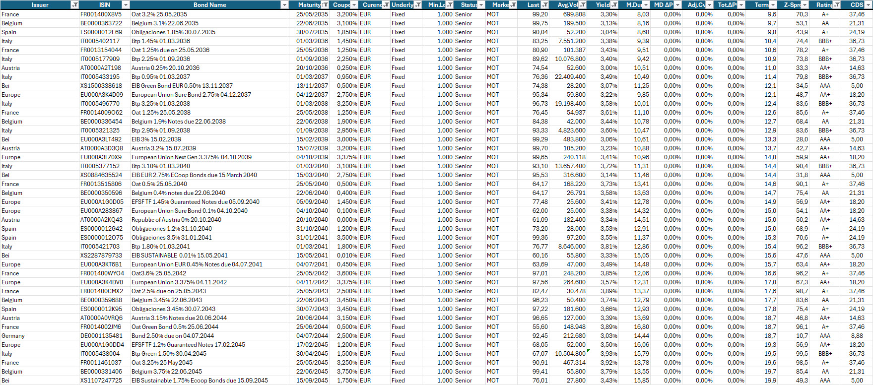Image resolution: width=873 pixels, height=385 pixels.
Task: Open the Currency column filter icon
Action: coord(386,5)
